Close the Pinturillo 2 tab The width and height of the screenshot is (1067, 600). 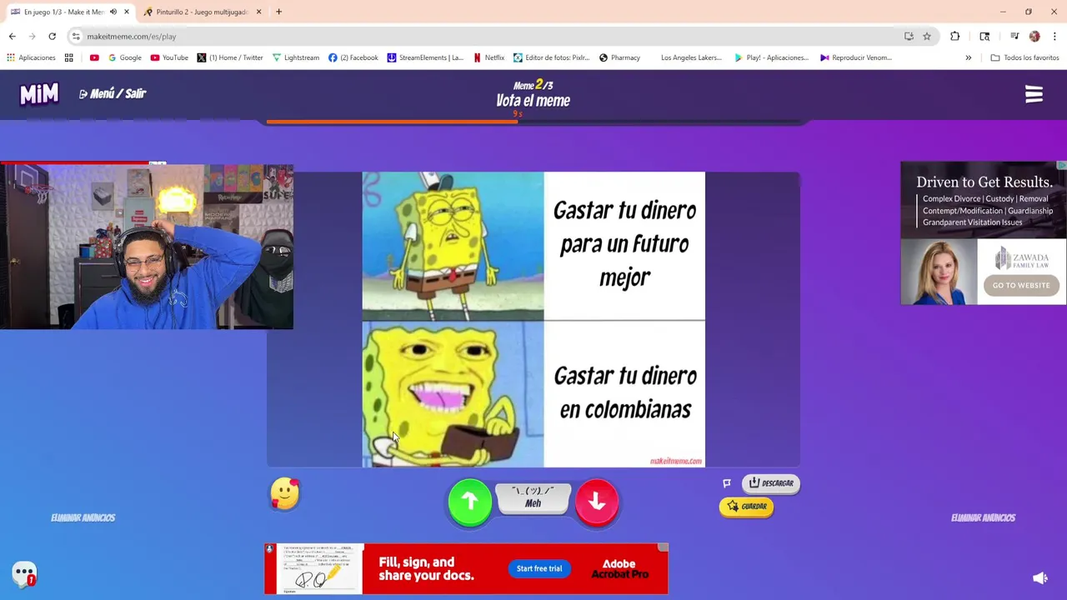(x=258, y=12)
